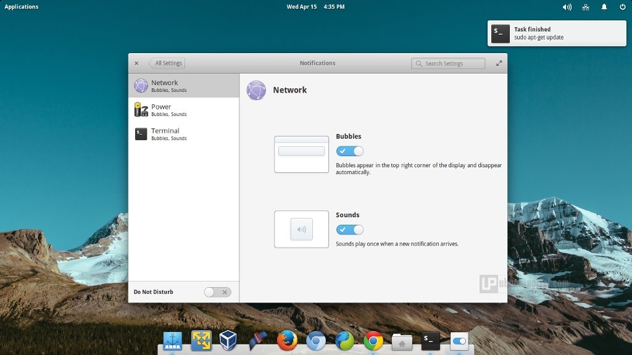632x355 pixels.
Task: Toggle the Bubbles switch off
Action: pos(349,151)
